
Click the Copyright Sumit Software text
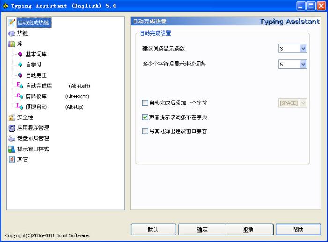(47, 235)
